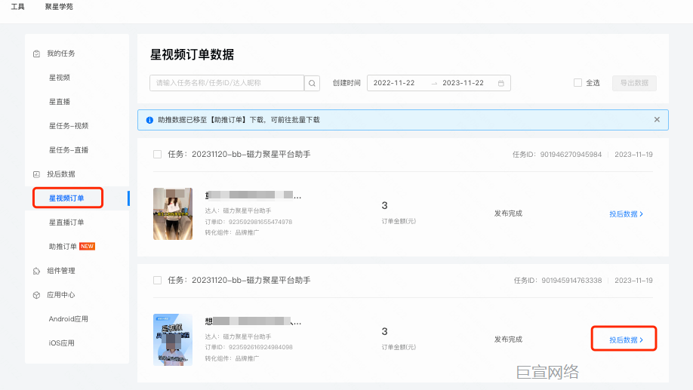This screenshot has width=693, height=390.
Task: Open iOS应用 in the sidebar
Action: [61, 343]
